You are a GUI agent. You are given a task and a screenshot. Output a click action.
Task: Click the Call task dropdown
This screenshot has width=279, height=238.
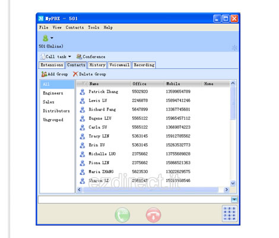55,57
